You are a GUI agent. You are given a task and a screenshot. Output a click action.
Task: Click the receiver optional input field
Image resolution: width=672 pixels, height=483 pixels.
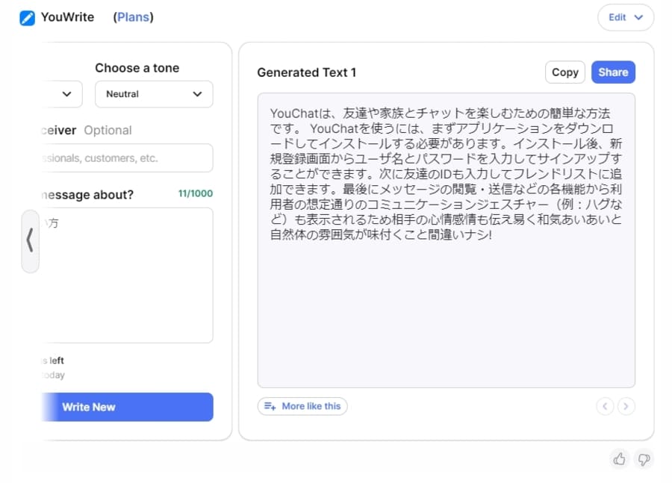(x=128, y=158)
